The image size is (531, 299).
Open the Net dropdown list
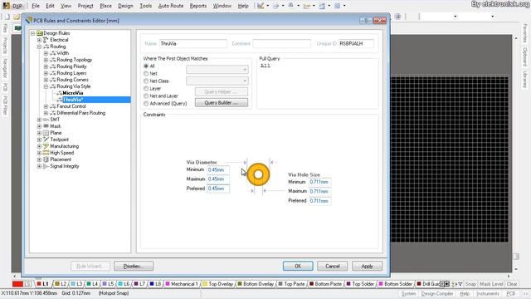[x=217, y=70]
